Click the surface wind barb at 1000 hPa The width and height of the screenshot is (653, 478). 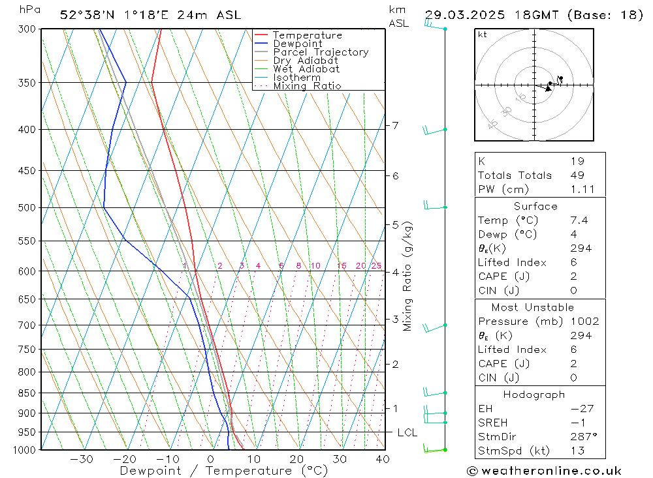pos(435,449)
